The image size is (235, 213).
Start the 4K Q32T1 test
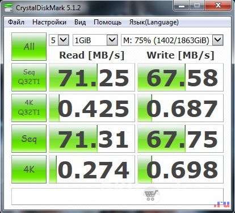coord(29,108)
